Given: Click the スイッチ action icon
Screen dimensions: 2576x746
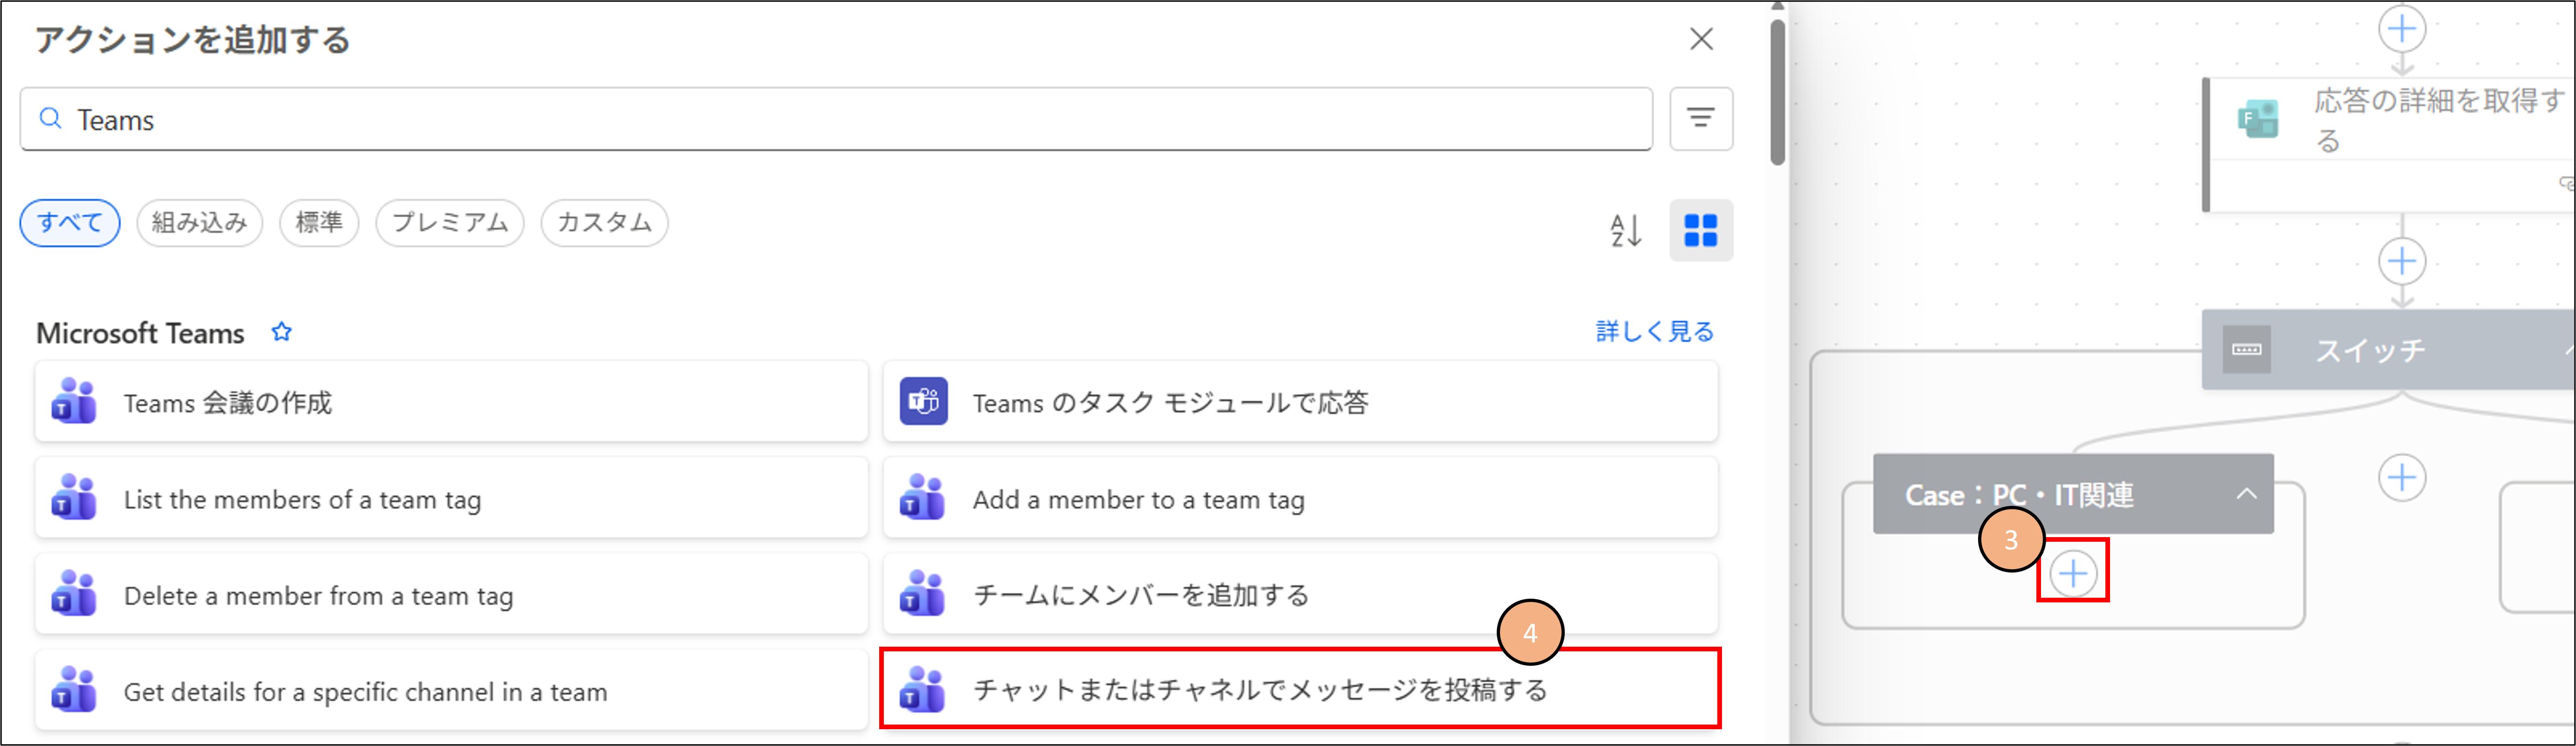Looking at the screenshot, I should pyautogui.click(x=2246, y=350).
